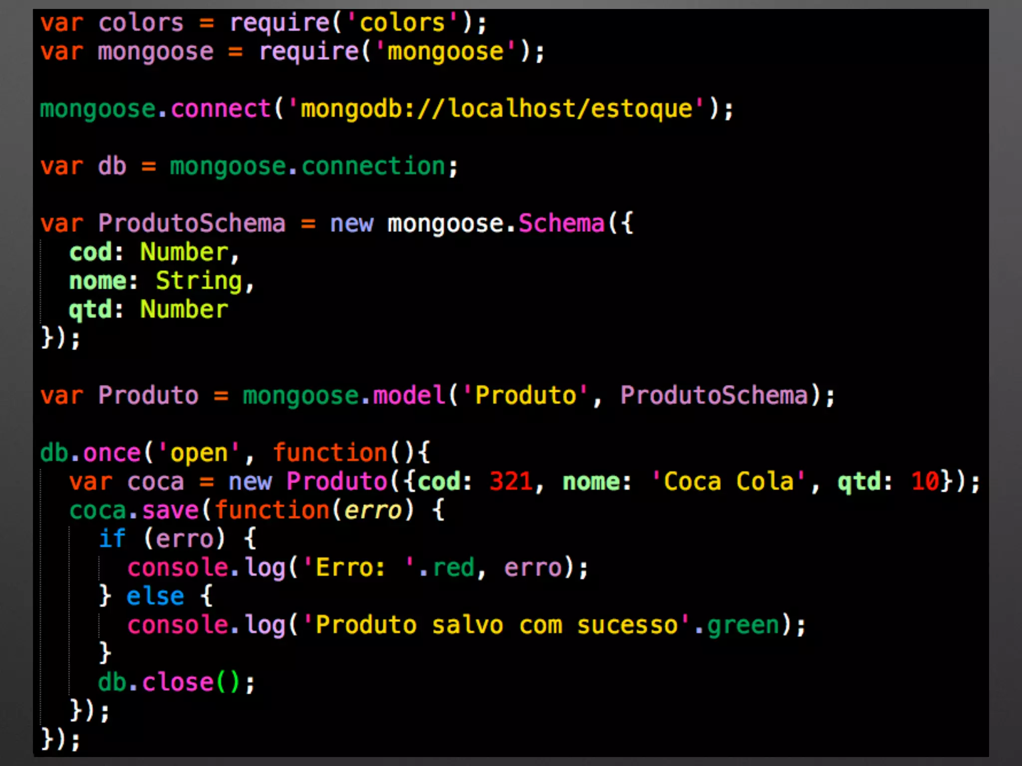Click the String type on the nome field
The width and height of the screenshot is (1022, 766).
199,281
